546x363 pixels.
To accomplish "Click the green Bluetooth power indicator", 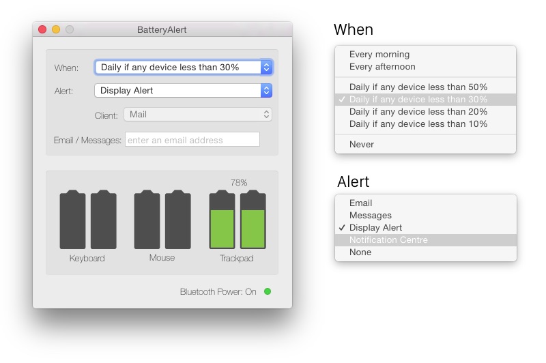I will [268, 291].
